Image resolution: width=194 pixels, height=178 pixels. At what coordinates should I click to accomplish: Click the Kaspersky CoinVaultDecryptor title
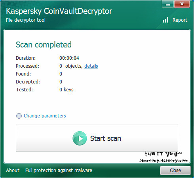pos(59,11)
